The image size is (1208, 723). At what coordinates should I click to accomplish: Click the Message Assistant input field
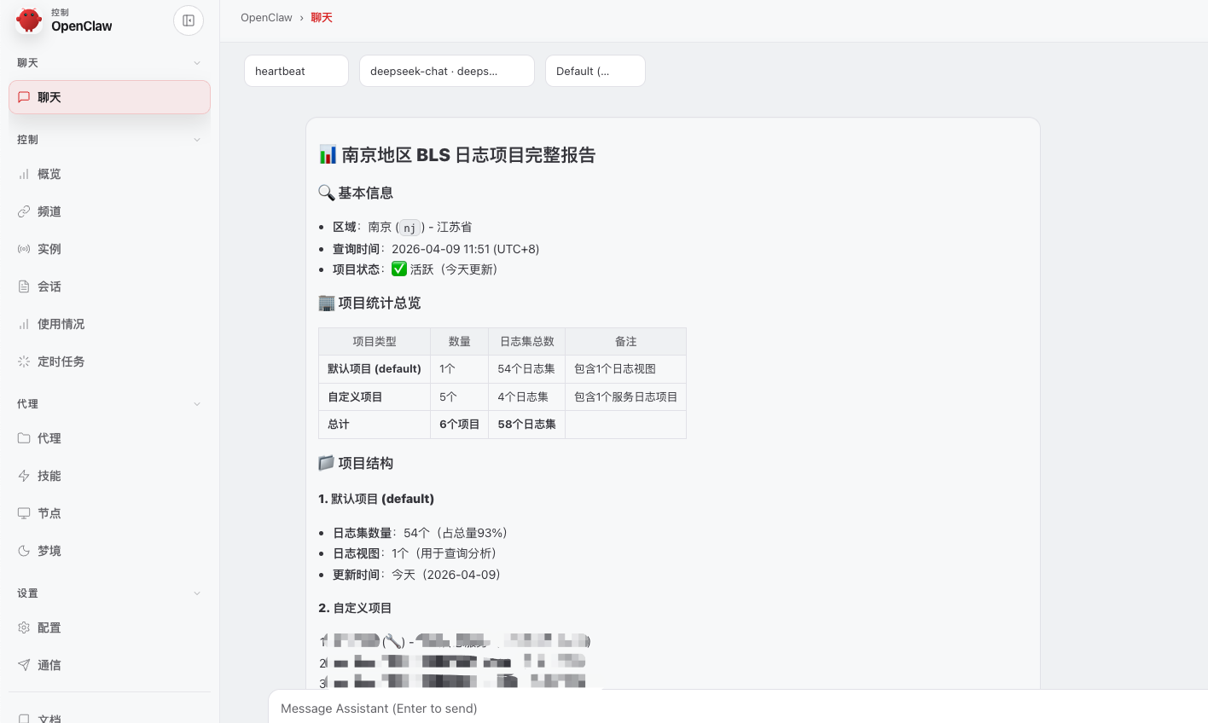pos(734,709)
